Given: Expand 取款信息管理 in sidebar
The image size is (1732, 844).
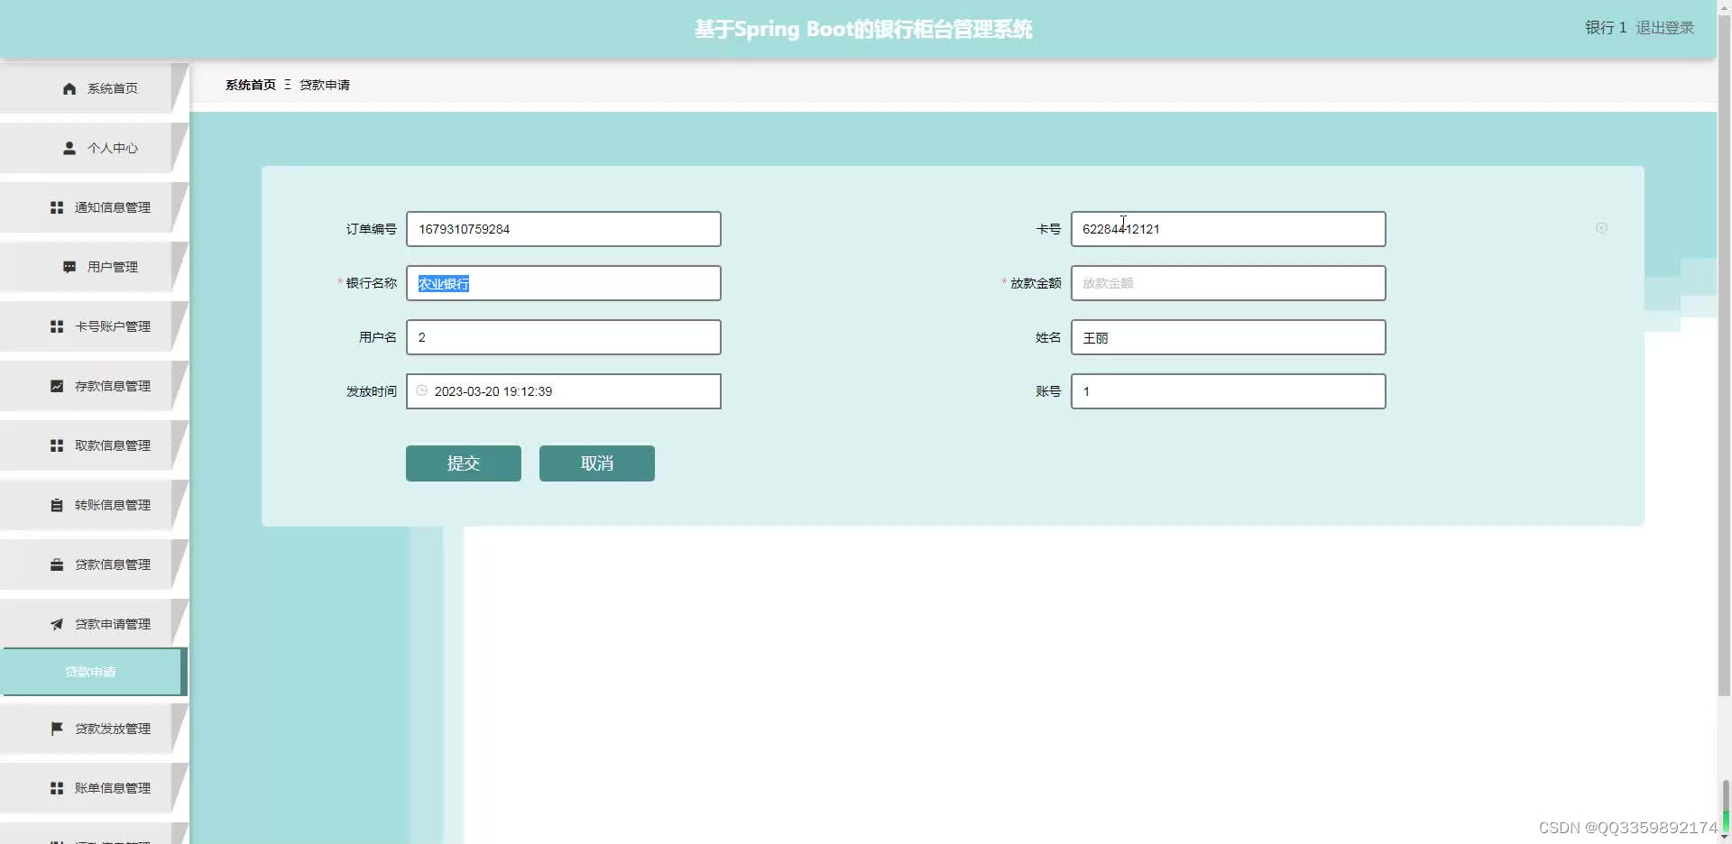Looking at the screenshot, I should [94, 445].
